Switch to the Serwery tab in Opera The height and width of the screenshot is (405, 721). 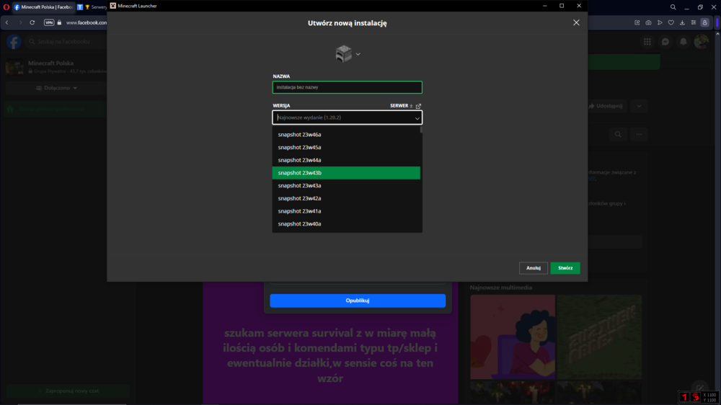92,7
